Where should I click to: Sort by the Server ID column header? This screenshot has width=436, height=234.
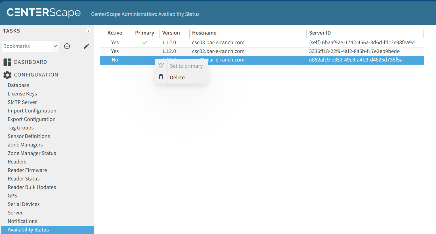[x=320, y=33]
